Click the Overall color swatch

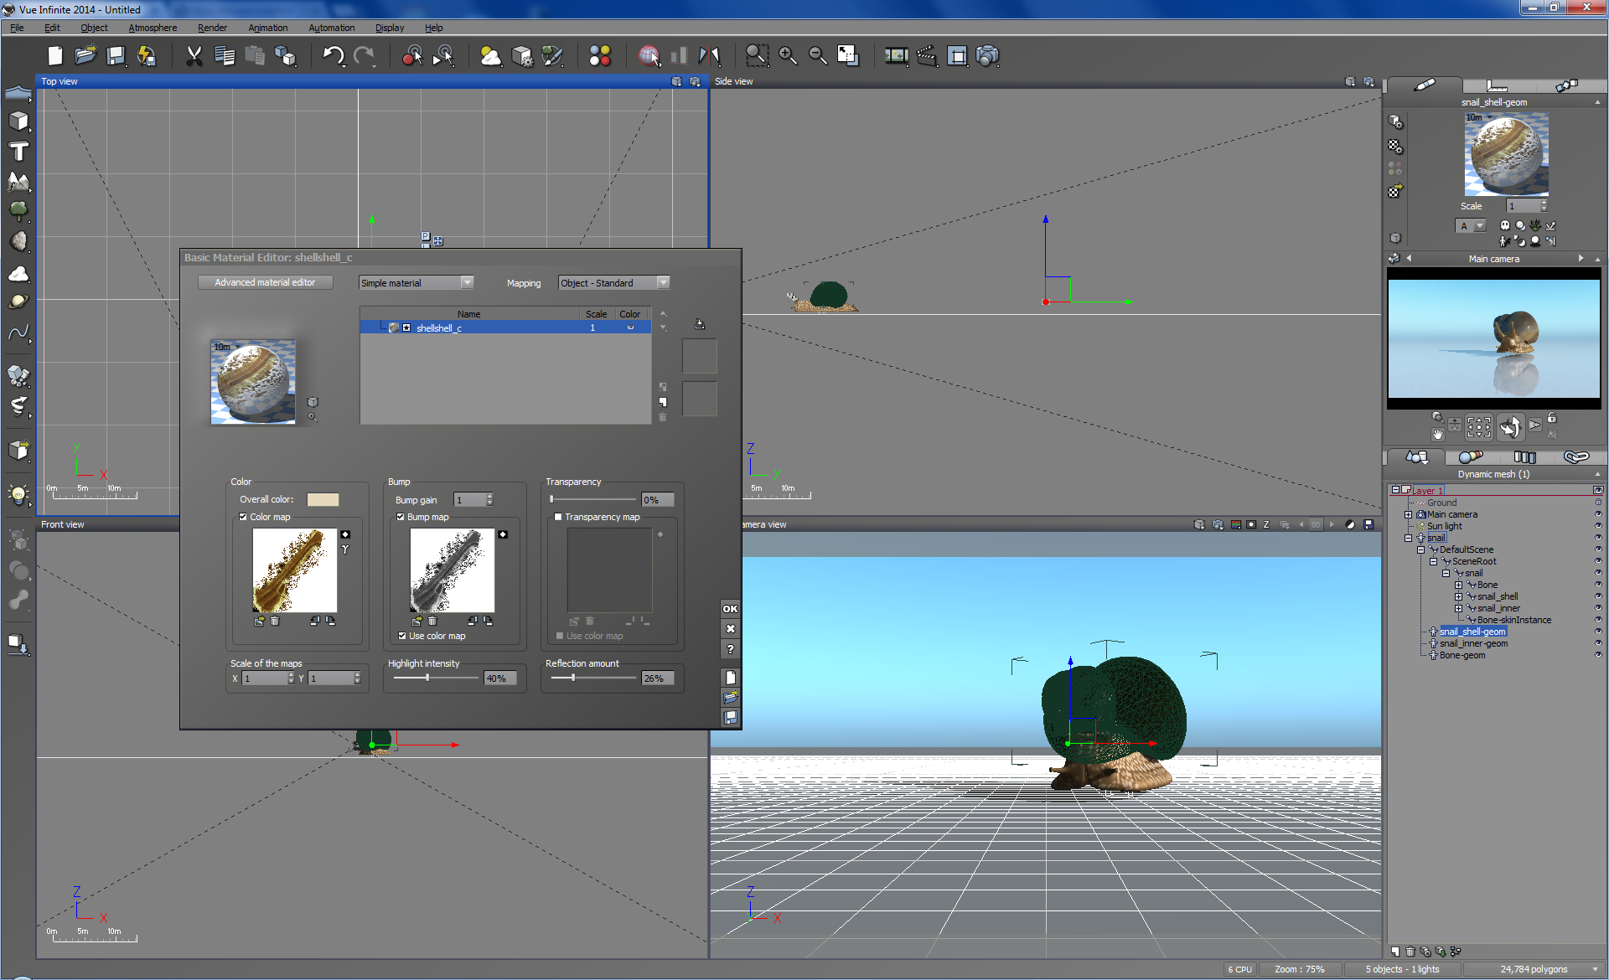pyautogui.click(x=323, y=499)
